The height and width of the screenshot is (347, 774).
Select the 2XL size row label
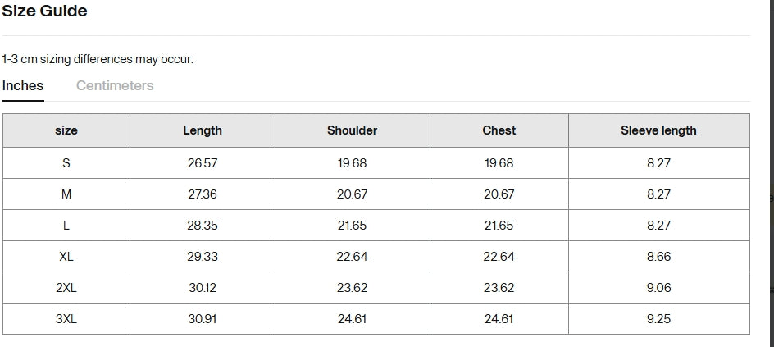(66, 288)
